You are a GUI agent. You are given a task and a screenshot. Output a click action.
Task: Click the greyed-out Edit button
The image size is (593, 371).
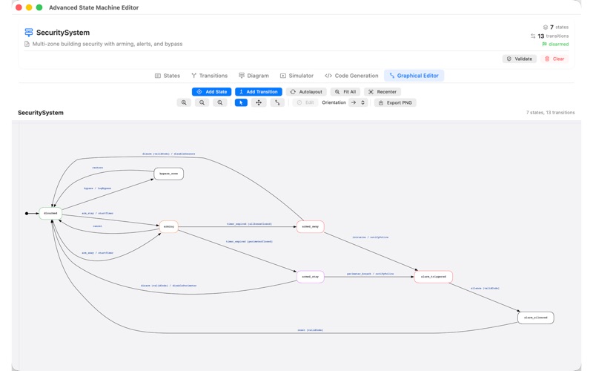305,102
